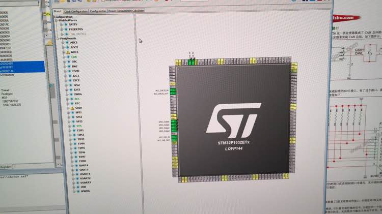The image size is (382, 214).
Task: Click the status icon beside I2C1
Action: click(x=70, y=76)
